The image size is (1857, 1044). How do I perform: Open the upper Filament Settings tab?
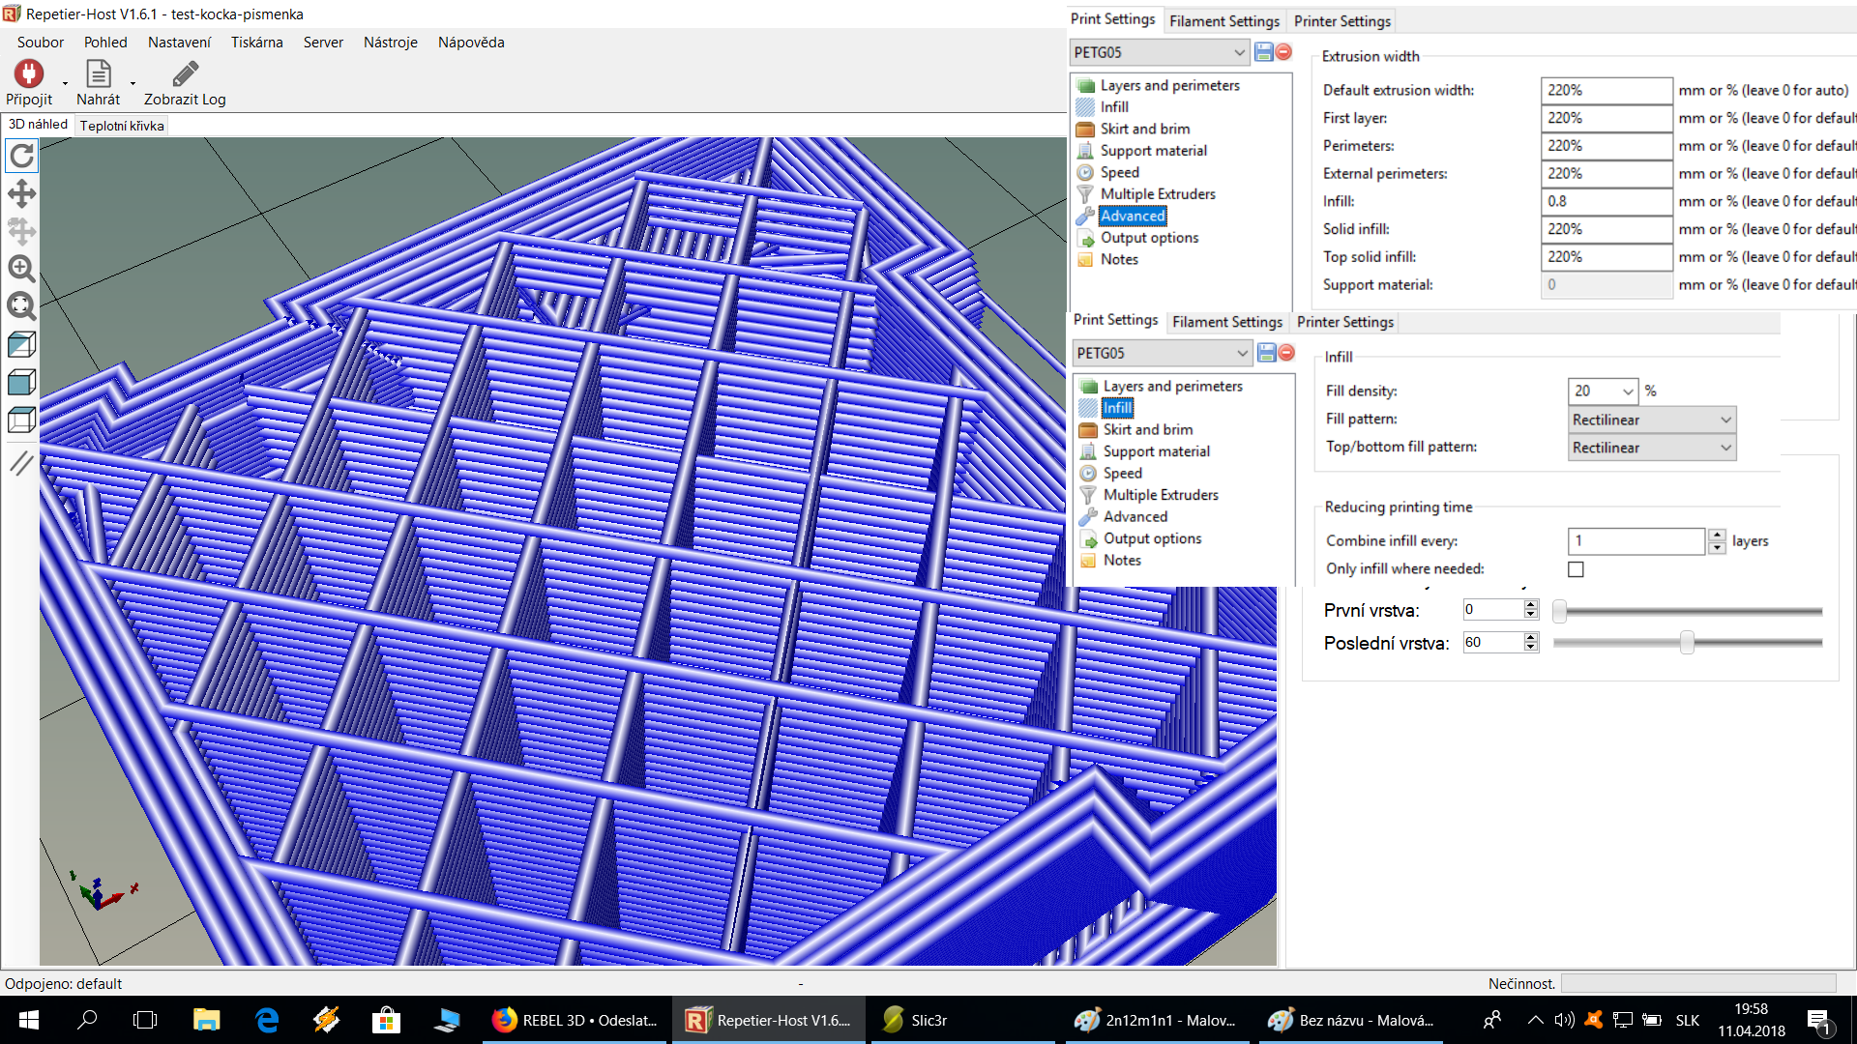pos(1223,21)
